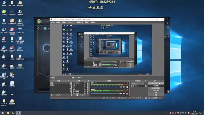Move the selected scene up

(x=57, y=95)
